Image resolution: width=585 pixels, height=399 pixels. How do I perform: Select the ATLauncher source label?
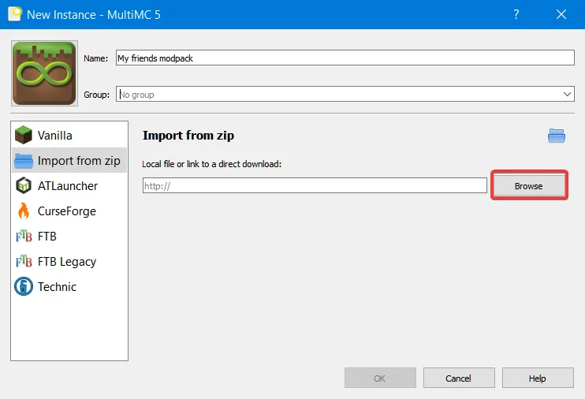pos(68,186)
